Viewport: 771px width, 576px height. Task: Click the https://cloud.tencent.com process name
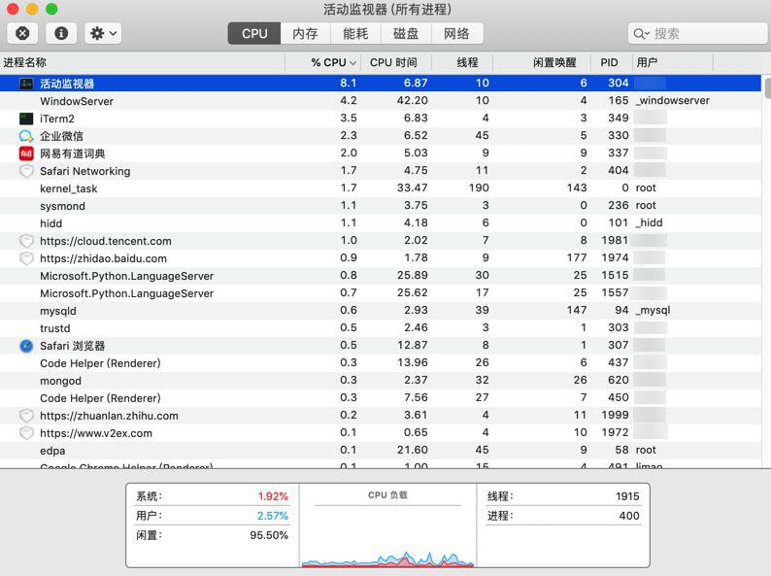(106, 241)
